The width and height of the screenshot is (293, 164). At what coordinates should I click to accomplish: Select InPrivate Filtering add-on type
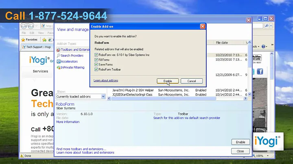[72, 67]
